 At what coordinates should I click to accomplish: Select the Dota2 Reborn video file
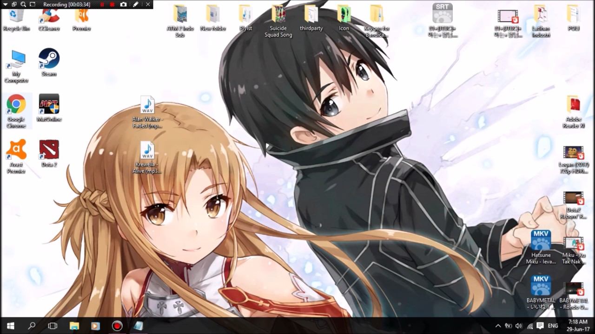click(574, 206)
